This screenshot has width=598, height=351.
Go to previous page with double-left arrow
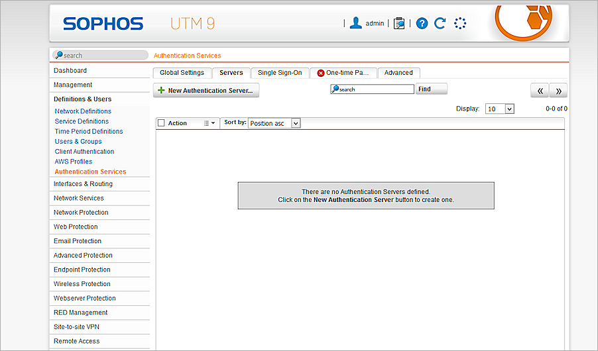click(x=540, y=90)
